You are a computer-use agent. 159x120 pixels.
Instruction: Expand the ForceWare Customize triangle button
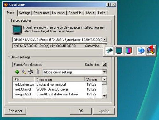(x=104, y=65)
